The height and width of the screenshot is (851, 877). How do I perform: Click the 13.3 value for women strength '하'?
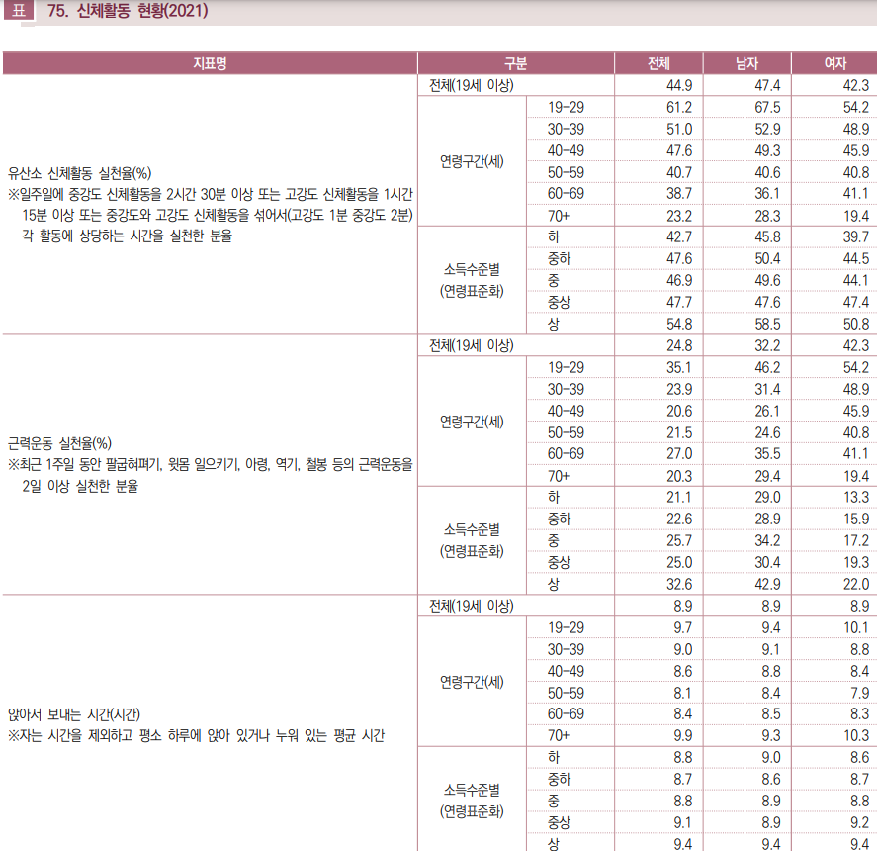tap(856, 498)
